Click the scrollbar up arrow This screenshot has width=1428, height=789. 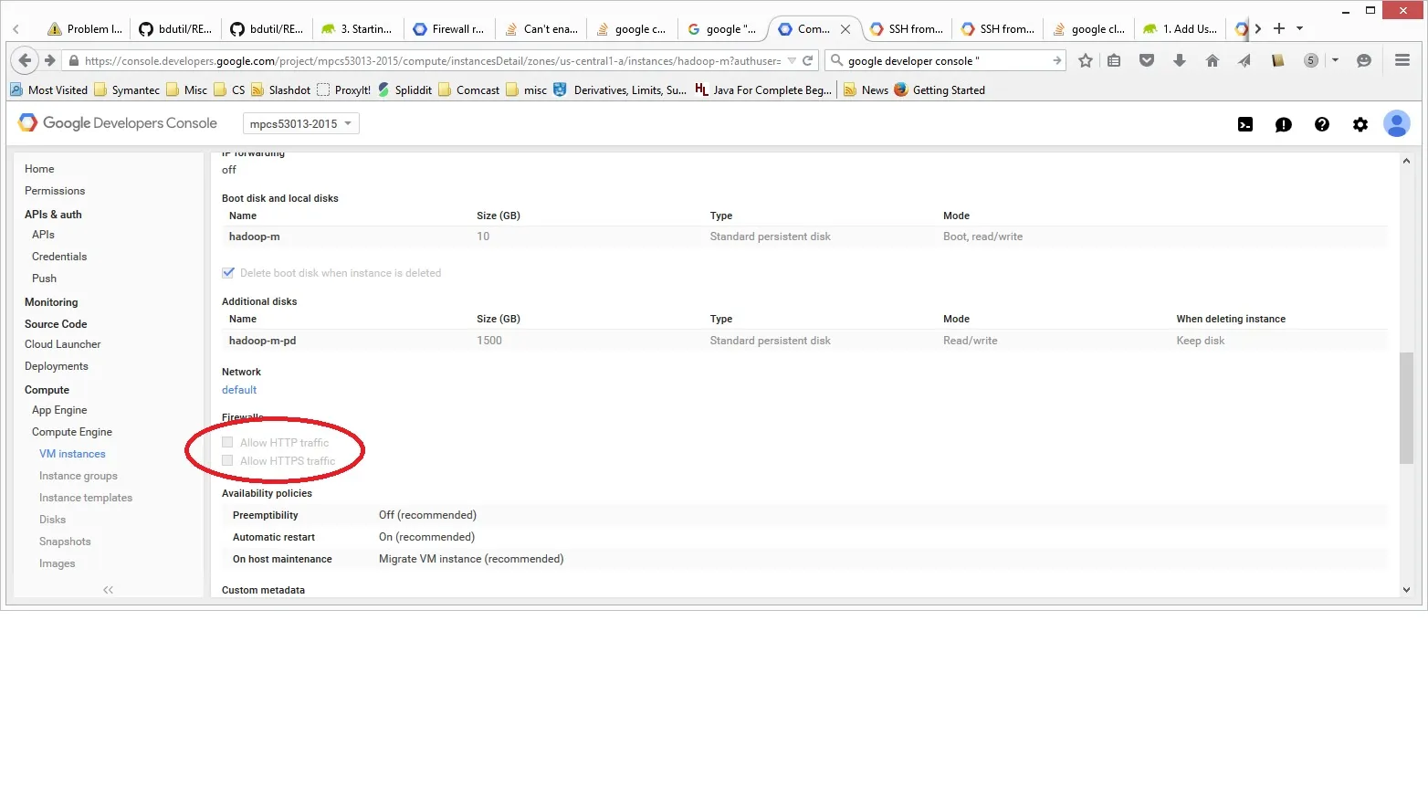click(1406, 161)
